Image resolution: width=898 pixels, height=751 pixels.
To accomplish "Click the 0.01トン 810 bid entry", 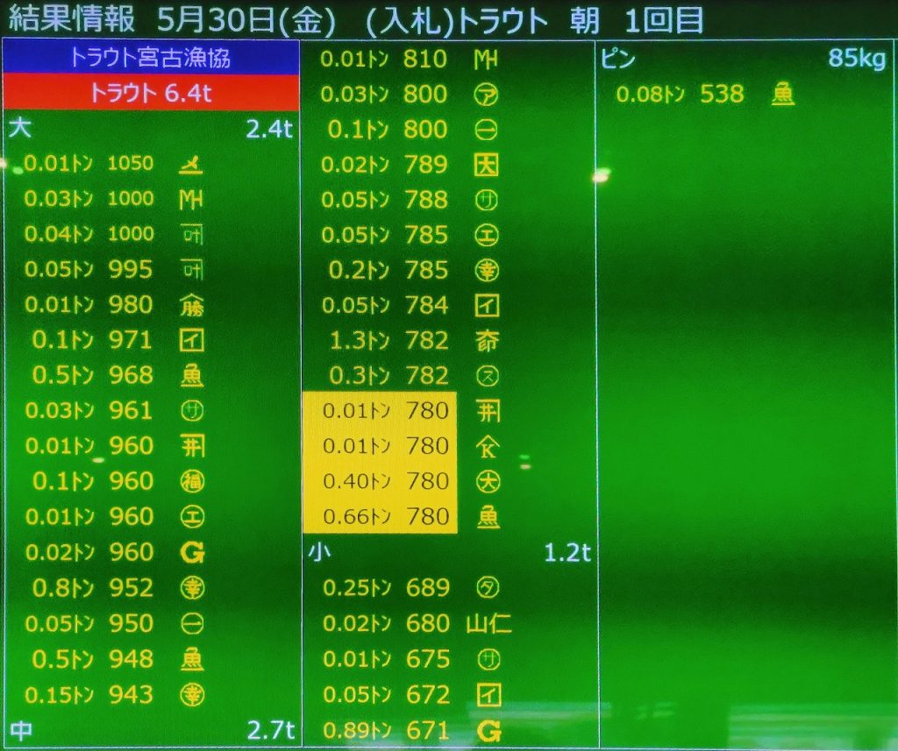I will [384, 60].
